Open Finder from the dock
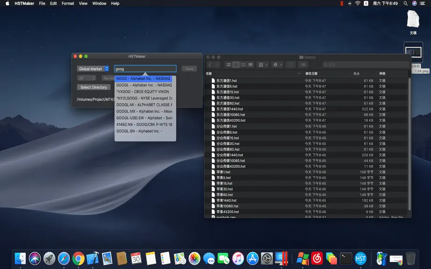The image size is (431, 269). point(20,259)
